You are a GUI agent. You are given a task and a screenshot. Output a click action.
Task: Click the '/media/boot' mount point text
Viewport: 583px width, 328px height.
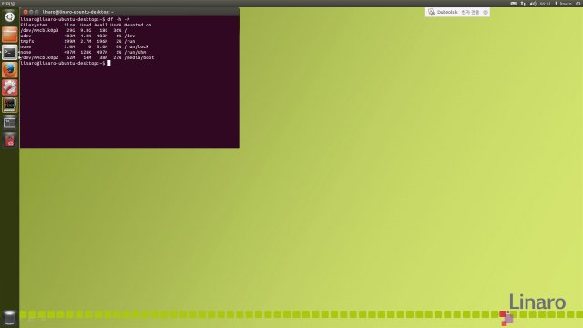[x=139, y=57]
